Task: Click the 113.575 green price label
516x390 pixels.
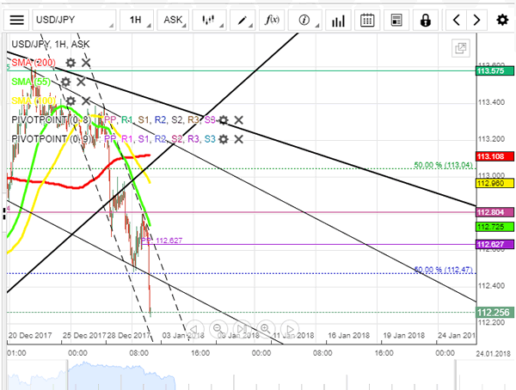Action: pos(494,70)
